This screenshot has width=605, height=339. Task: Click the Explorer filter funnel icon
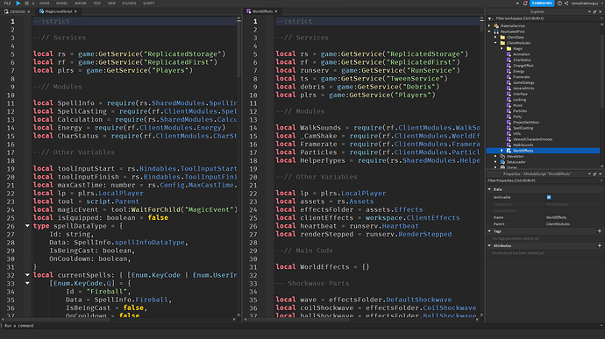(x=490, y=18)
